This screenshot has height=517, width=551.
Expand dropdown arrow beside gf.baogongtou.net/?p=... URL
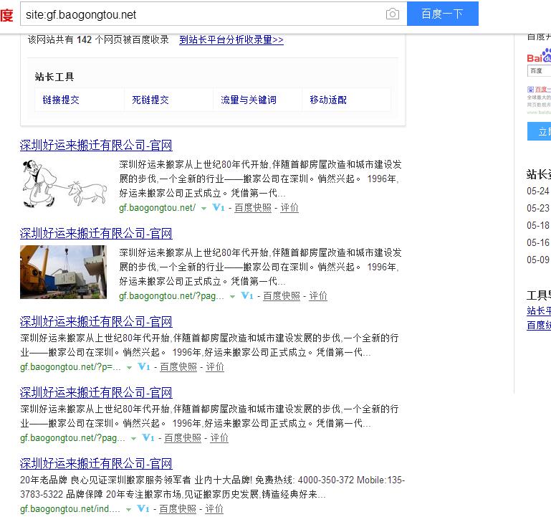click(129, 368)
